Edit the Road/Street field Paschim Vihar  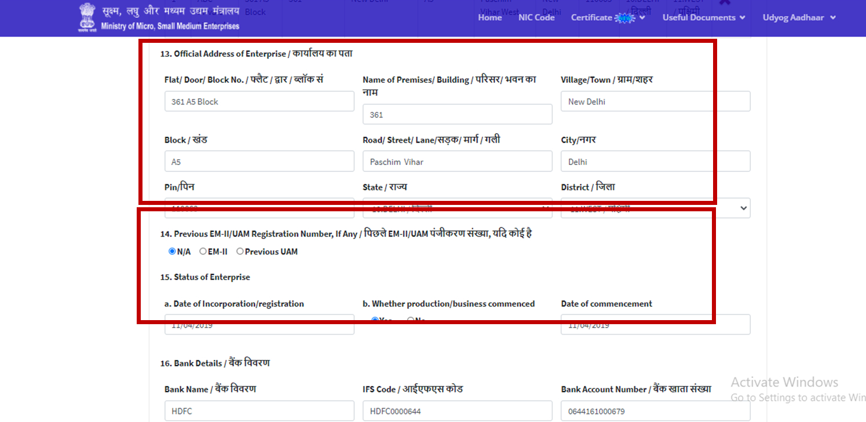tap(457, 162)
